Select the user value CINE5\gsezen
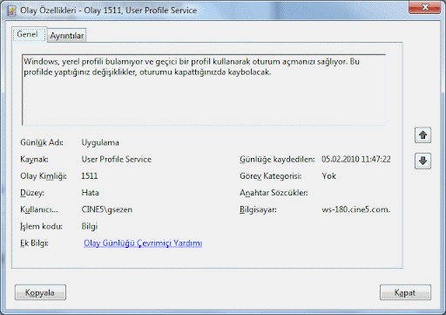 pyautogui.click(x=107, y=209)
